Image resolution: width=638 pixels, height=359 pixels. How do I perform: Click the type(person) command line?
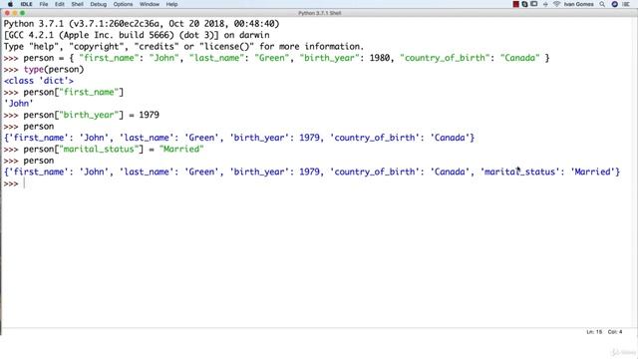tap(44, 69)
